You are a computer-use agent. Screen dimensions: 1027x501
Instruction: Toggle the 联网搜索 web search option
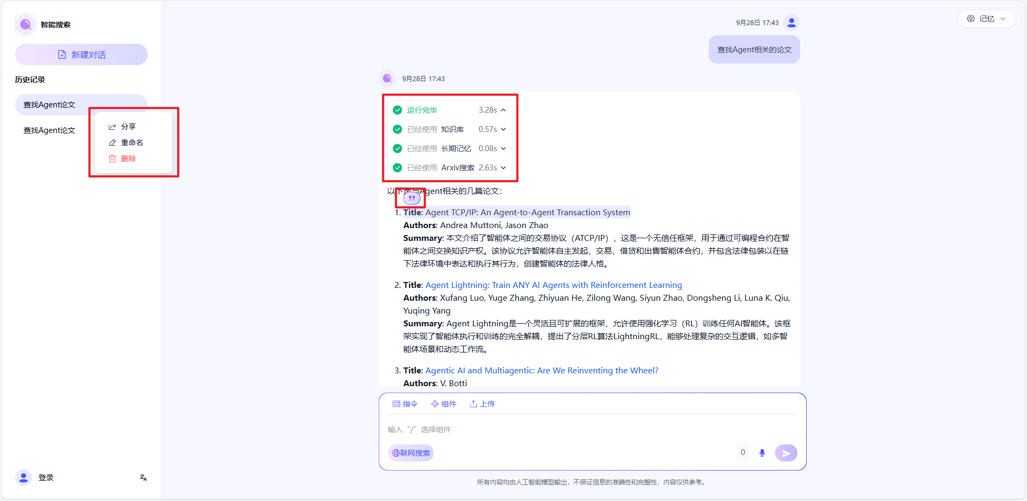(411, 453)
